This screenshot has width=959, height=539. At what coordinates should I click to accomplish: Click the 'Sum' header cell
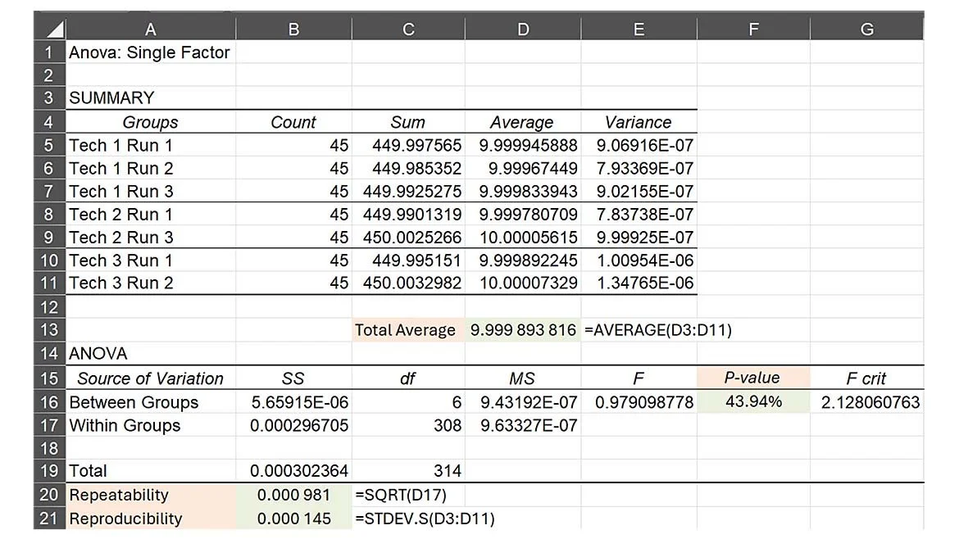coord(408,121)
